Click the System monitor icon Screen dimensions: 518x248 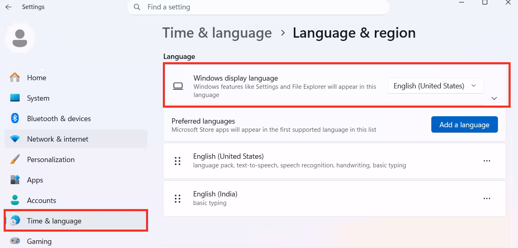pyautogui.click(x=15, y=98)
